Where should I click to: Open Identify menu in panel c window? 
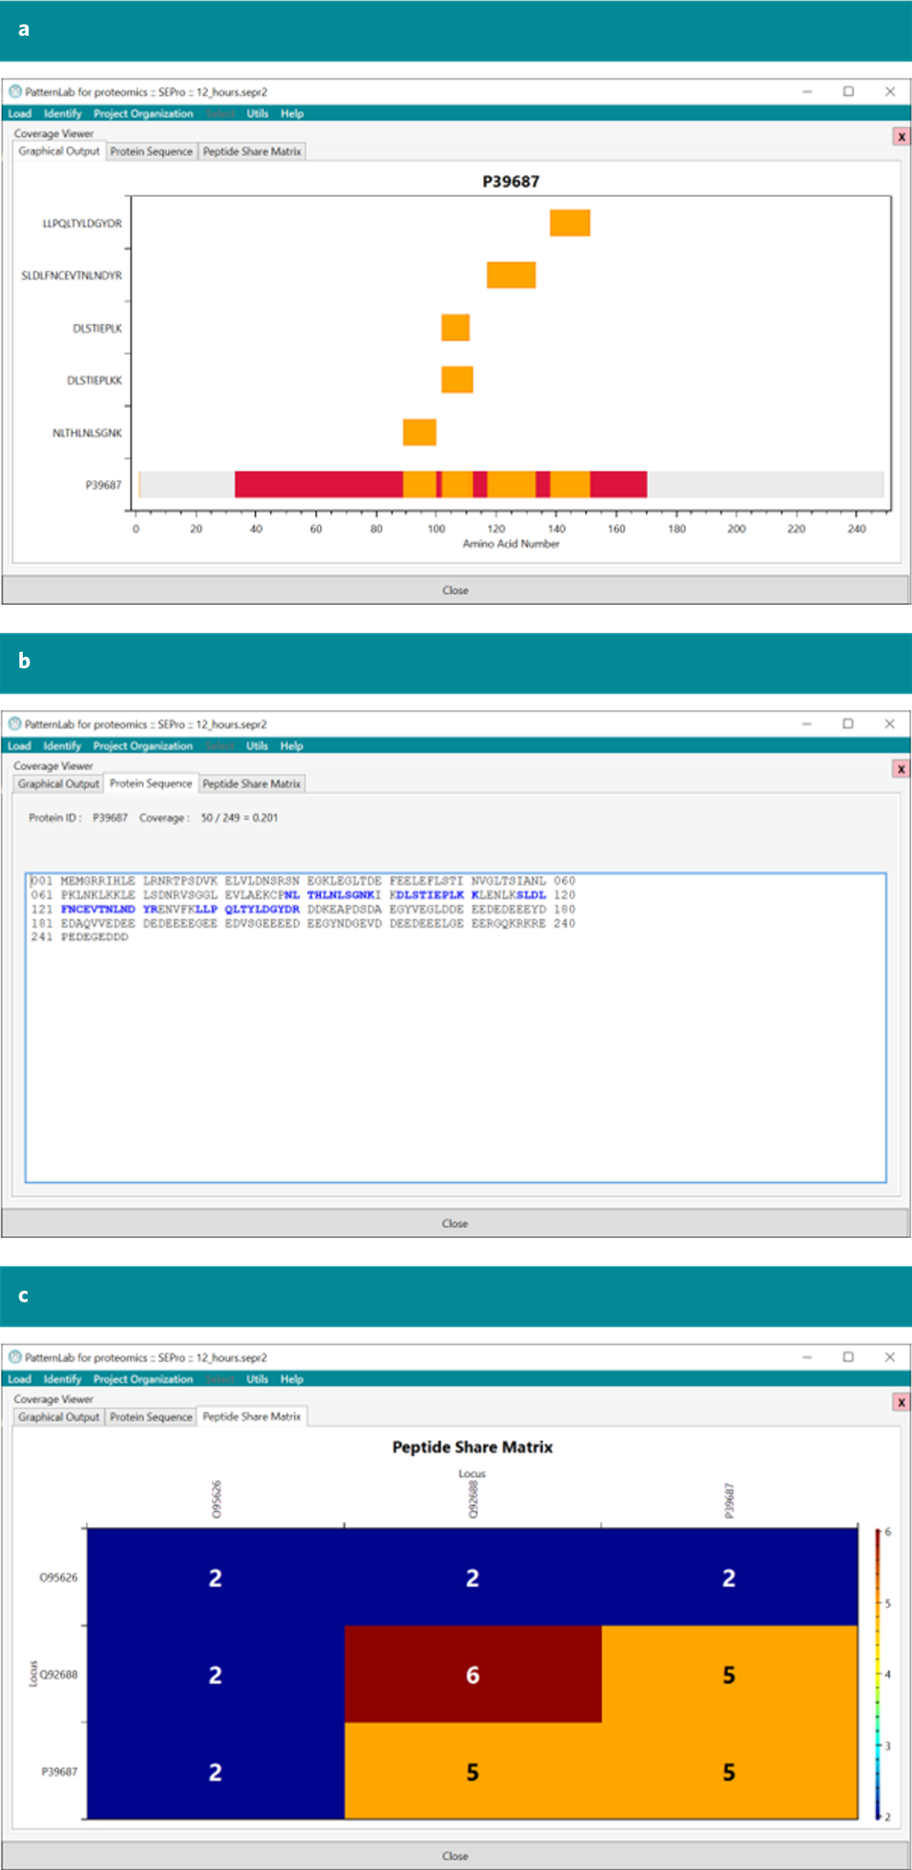[61, 1379]
